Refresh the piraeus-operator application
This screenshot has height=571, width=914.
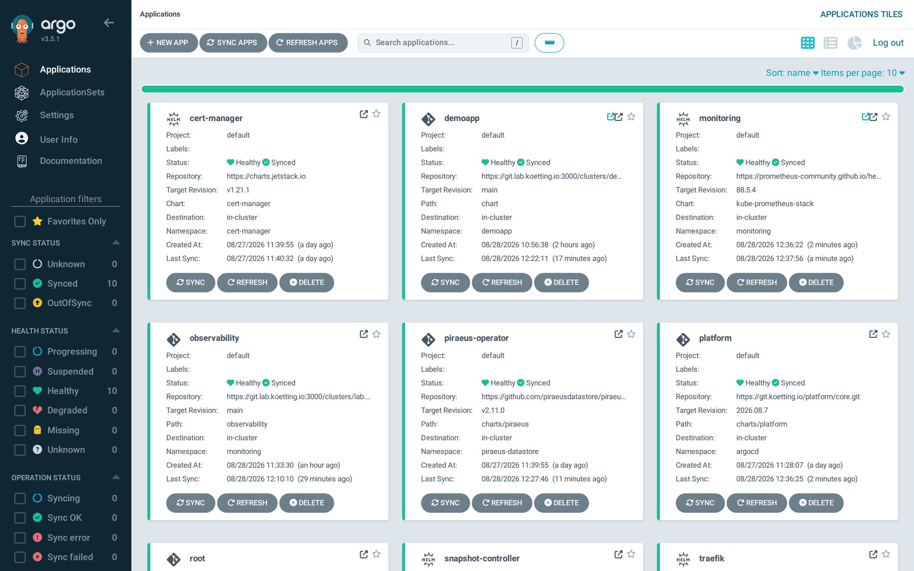coord(502,502)
